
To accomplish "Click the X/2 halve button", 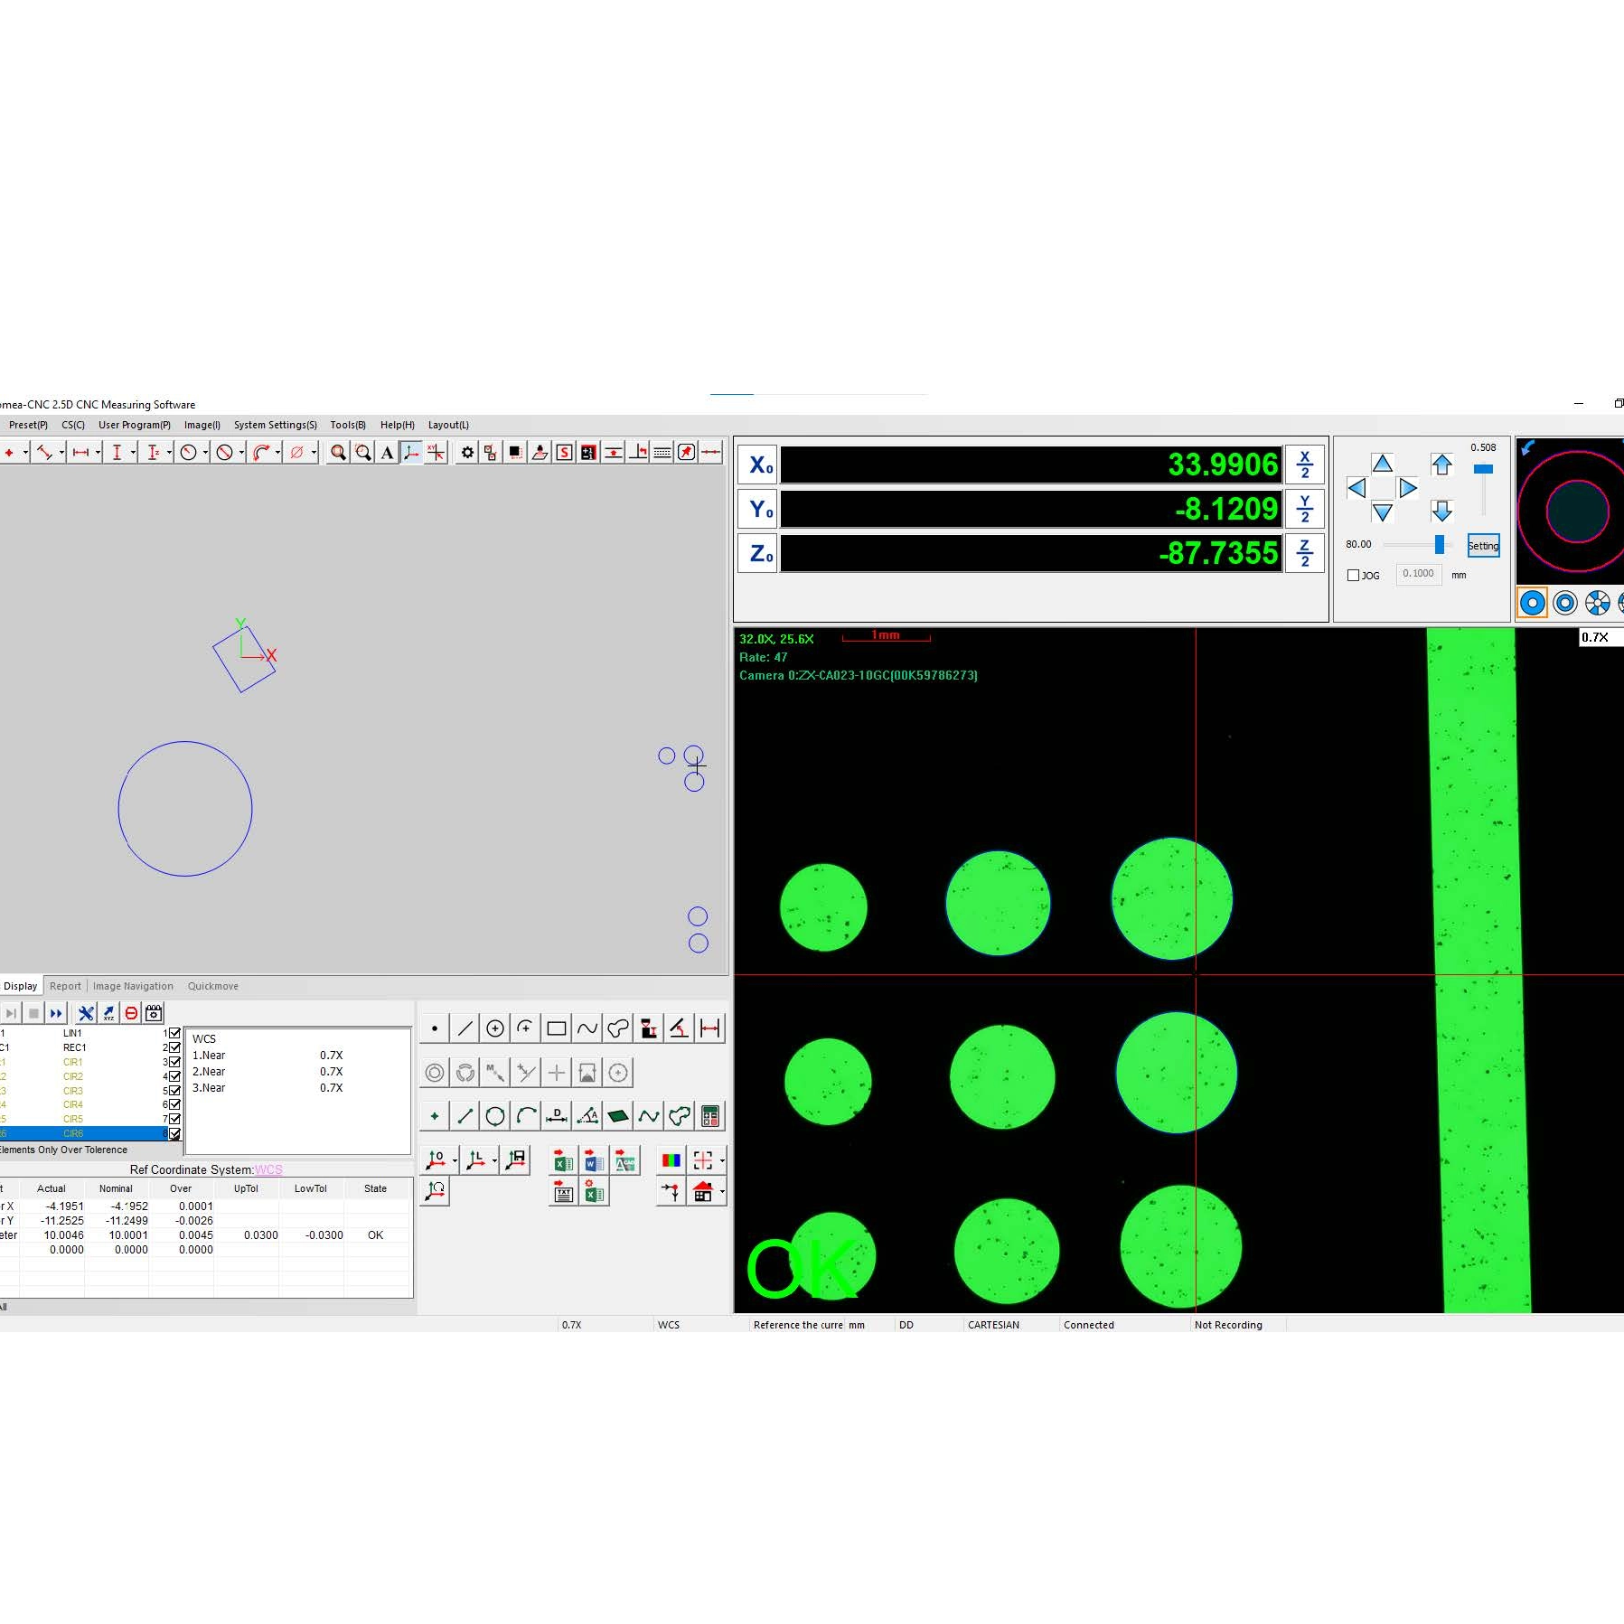I will [1305, 465].
